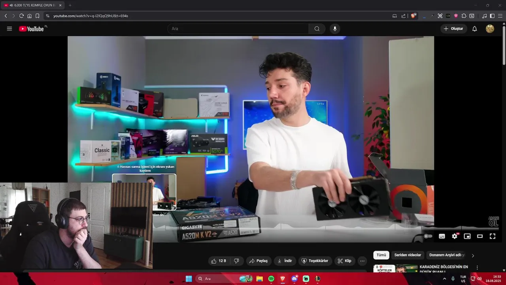Click the Windows taskbar search box
This screenshot has height=285, width=506.
tap(225, 279)
